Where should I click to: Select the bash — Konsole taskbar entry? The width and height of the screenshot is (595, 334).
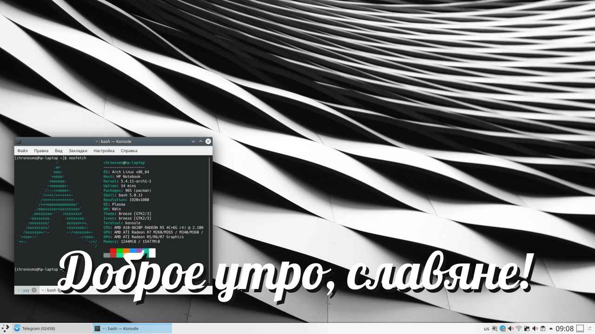[x=132, y=328]
